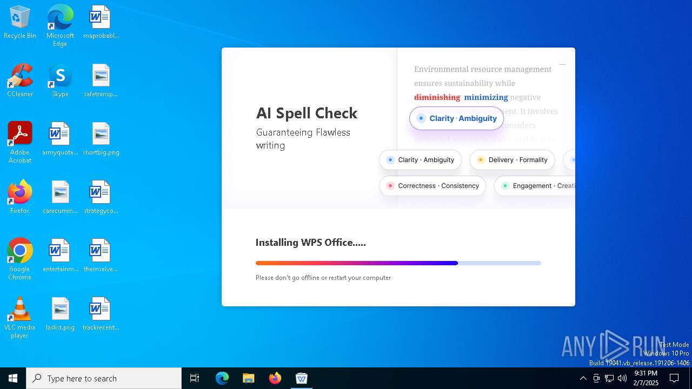Click the struck-through word "diminishing"
Image resolution: width=692 pixels, height=389 pixels.
click(437, 97)
